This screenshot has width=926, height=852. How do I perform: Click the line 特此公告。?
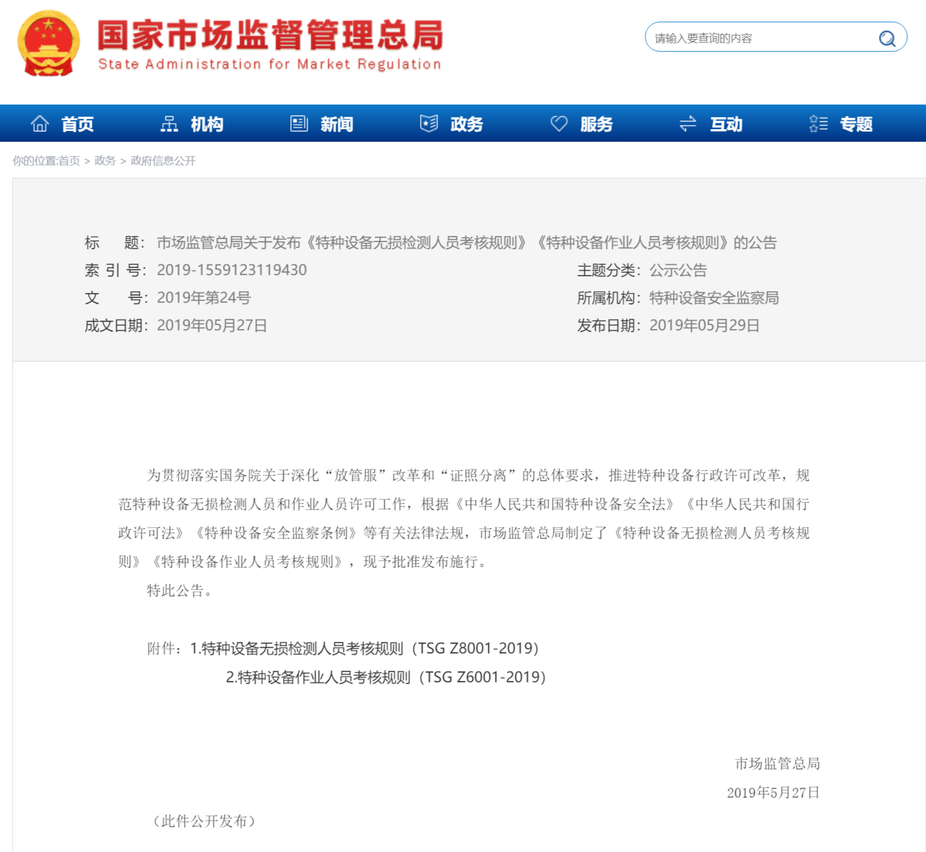180,591
